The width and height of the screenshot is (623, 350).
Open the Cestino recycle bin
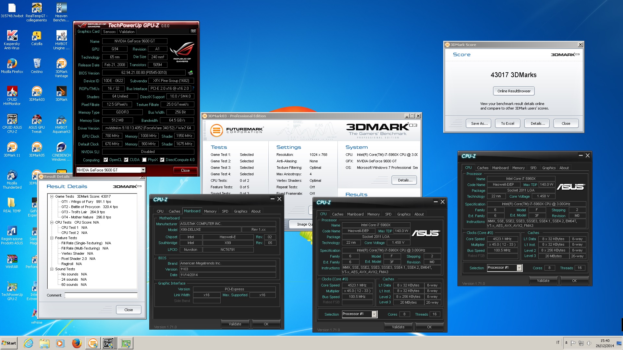37,66
